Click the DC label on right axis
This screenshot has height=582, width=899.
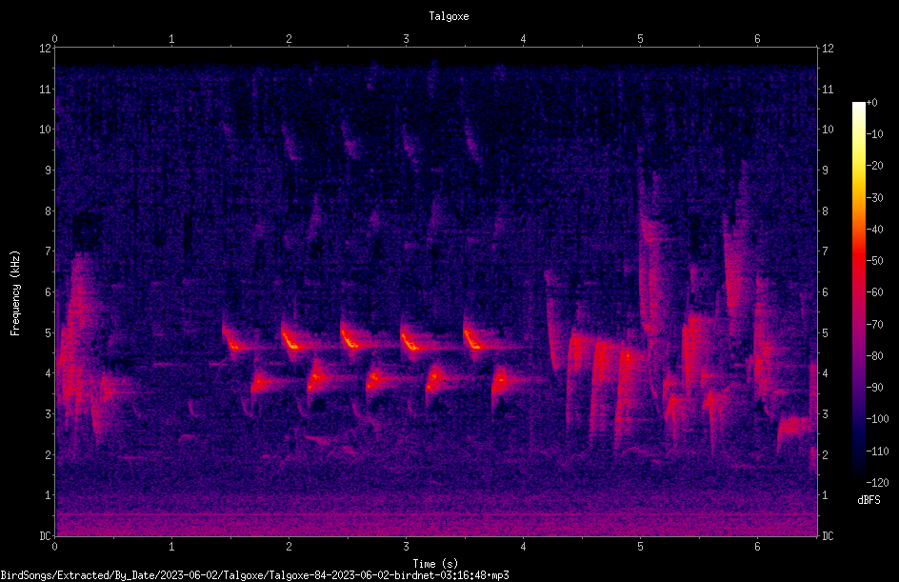828,536
